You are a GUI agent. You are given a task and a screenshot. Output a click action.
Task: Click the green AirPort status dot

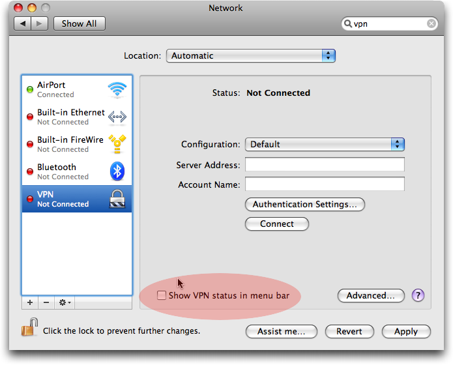pyautogui.click(x=30, y=89)
